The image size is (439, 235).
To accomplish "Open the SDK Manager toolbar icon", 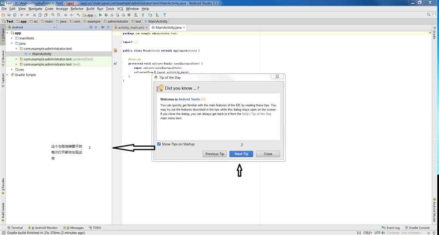I will pyautogui.click(x=157, y=15).
